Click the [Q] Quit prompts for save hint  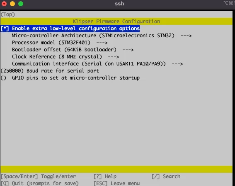tap(40, 183)
